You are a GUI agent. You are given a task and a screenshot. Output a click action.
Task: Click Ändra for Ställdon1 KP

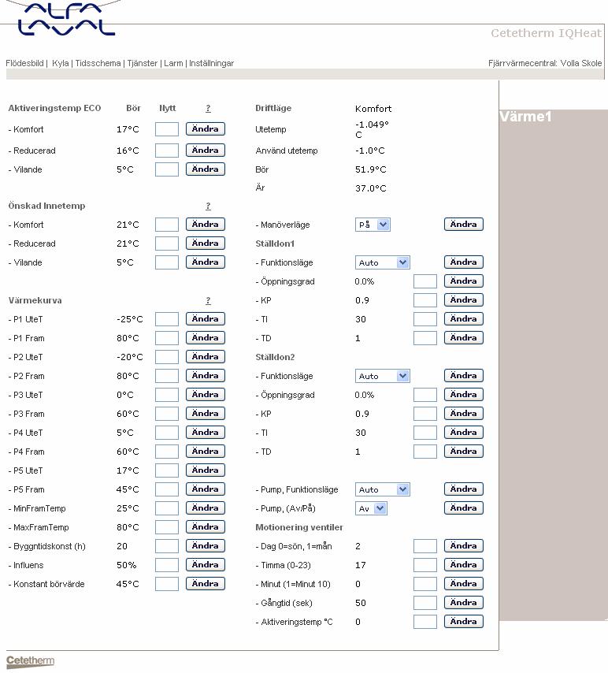(463, 299)
